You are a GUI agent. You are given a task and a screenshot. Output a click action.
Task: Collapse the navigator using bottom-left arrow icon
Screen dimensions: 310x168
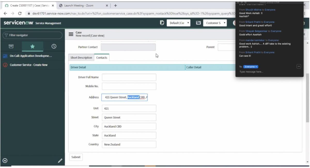[x=5, y=161]
